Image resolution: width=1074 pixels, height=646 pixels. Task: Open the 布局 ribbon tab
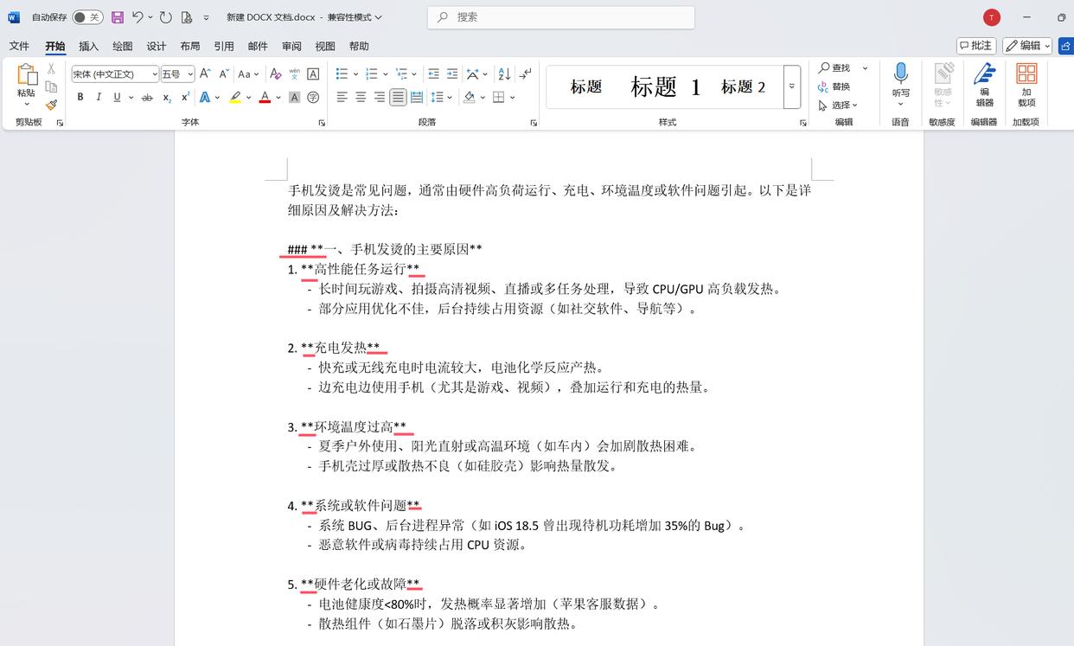[190, 46]
